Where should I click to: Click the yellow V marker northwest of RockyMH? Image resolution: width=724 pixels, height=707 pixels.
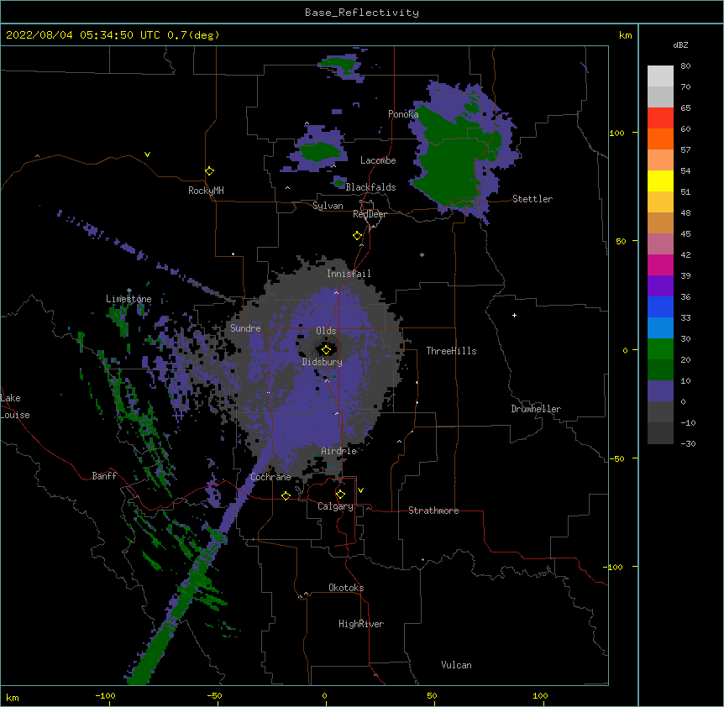147,154
